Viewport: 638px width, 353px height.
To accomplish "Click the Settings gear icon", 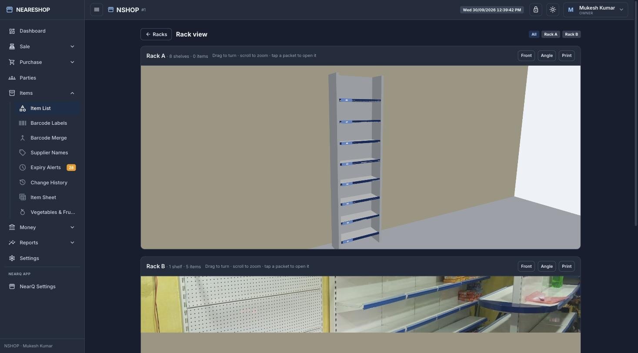I will [12, 258].
